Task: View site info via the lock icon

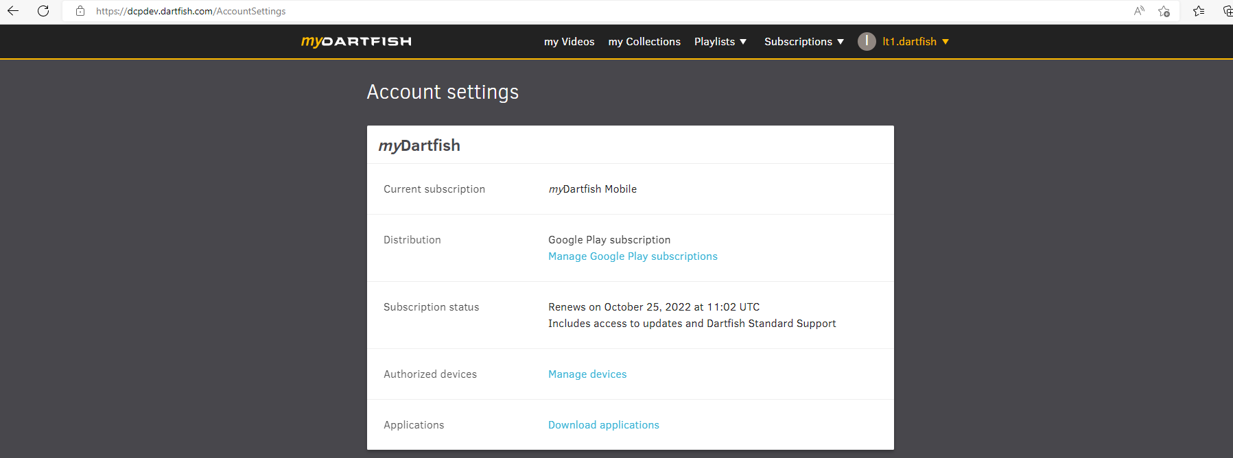Action: (x=80, y=11)
